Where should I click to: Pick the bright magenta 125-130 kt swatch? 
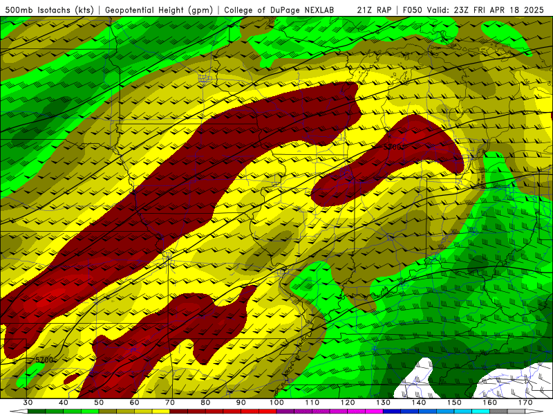374,412
